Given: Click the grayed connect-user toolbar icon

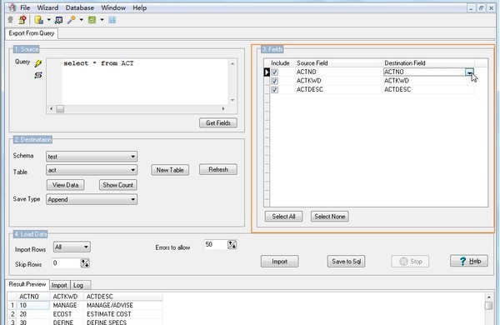Looking at the screenshot, I should coord(11,20).
